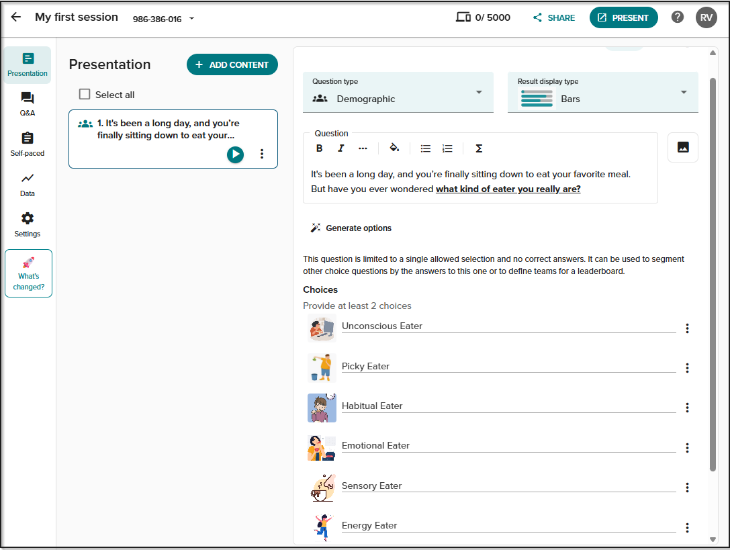
Task: Check the Select all checkbox
Action: click(x=84, y=95)
